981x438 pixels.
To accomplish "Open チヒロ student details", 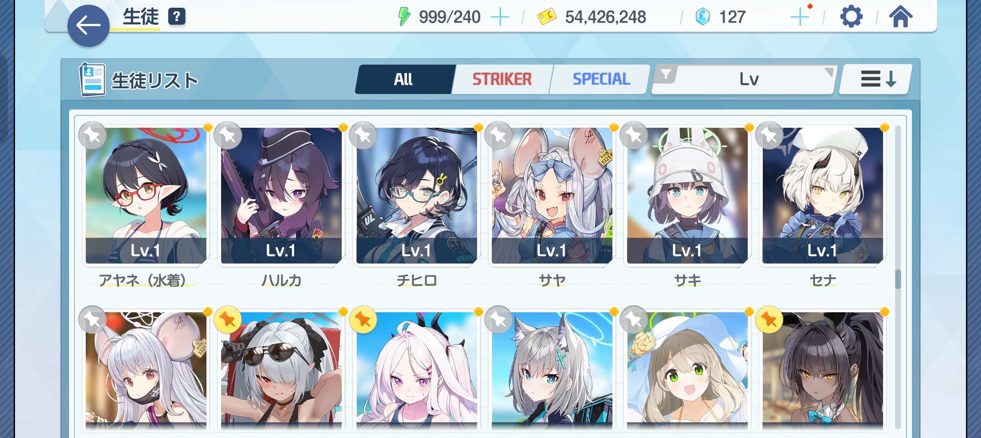I will click(x=417, y=195).
